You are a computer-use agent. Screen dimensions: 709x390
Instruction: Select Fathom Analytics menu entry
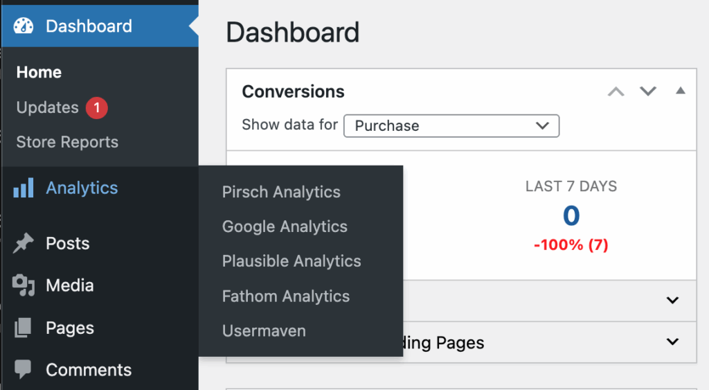click(286, 296)
